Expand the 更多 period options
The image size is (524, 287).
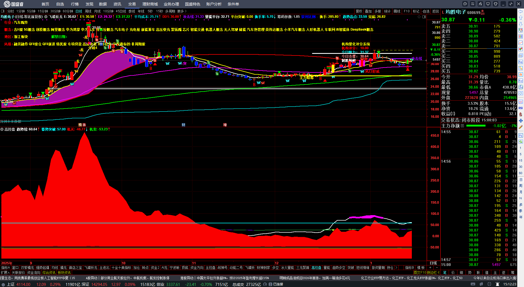182,11
